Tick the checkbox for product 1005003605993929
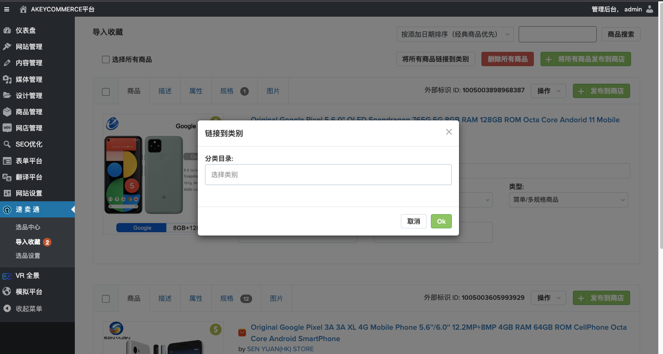 106,299
